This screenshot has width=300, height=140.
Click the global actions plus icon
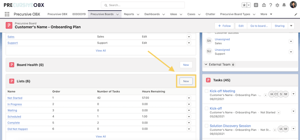(x=256, y=5)
